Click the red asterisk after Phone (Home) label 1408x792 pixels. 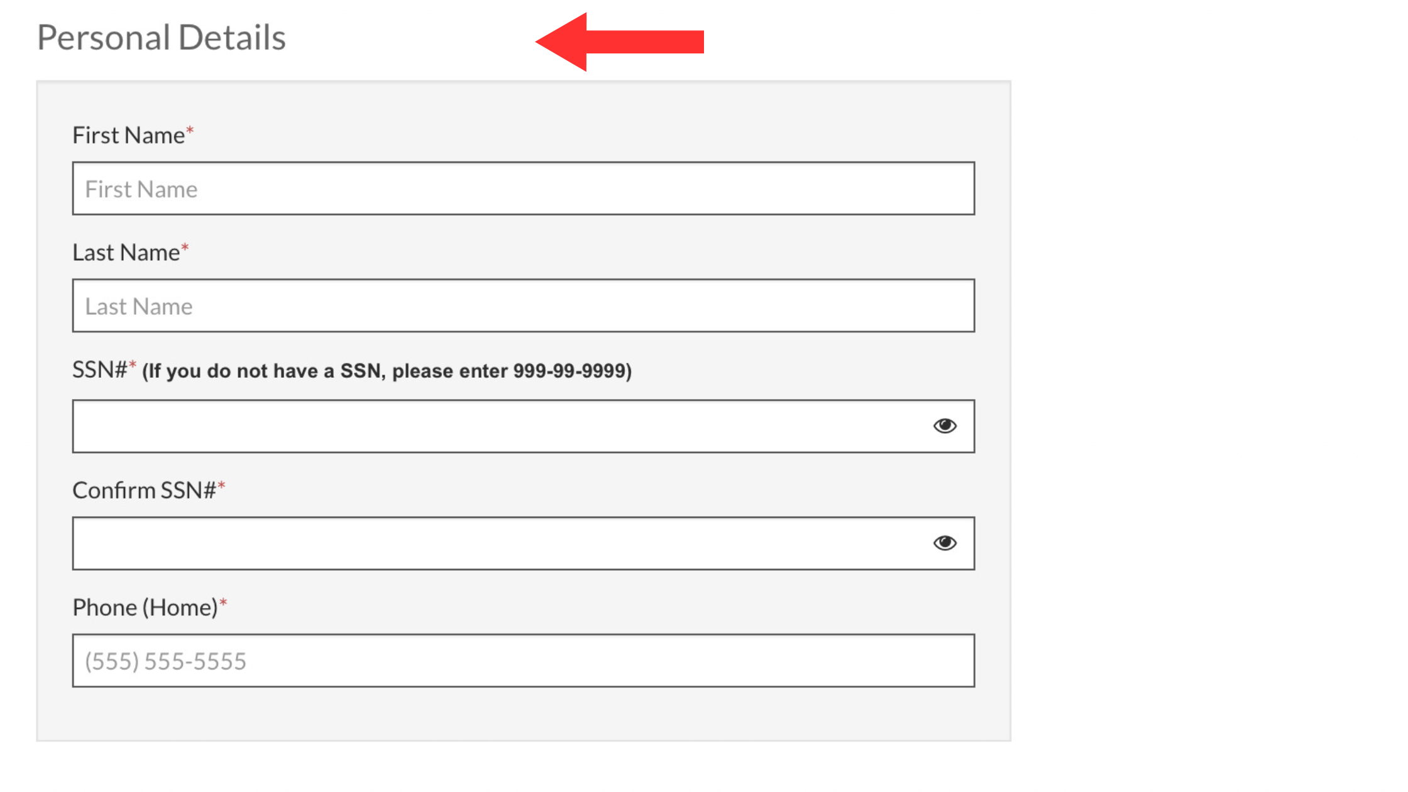[223, 603]
